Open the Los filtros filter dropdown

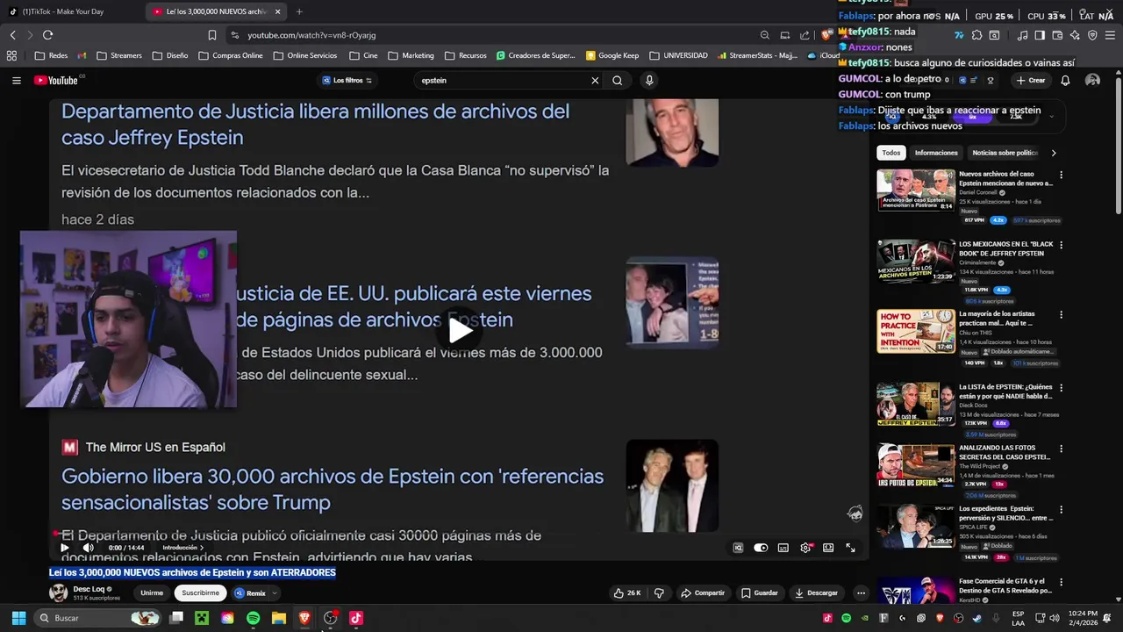347,80
